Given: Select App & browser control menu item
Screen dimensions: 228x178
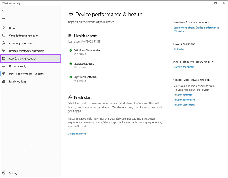Looking at the screenshot, I should [x=31, y=58].
